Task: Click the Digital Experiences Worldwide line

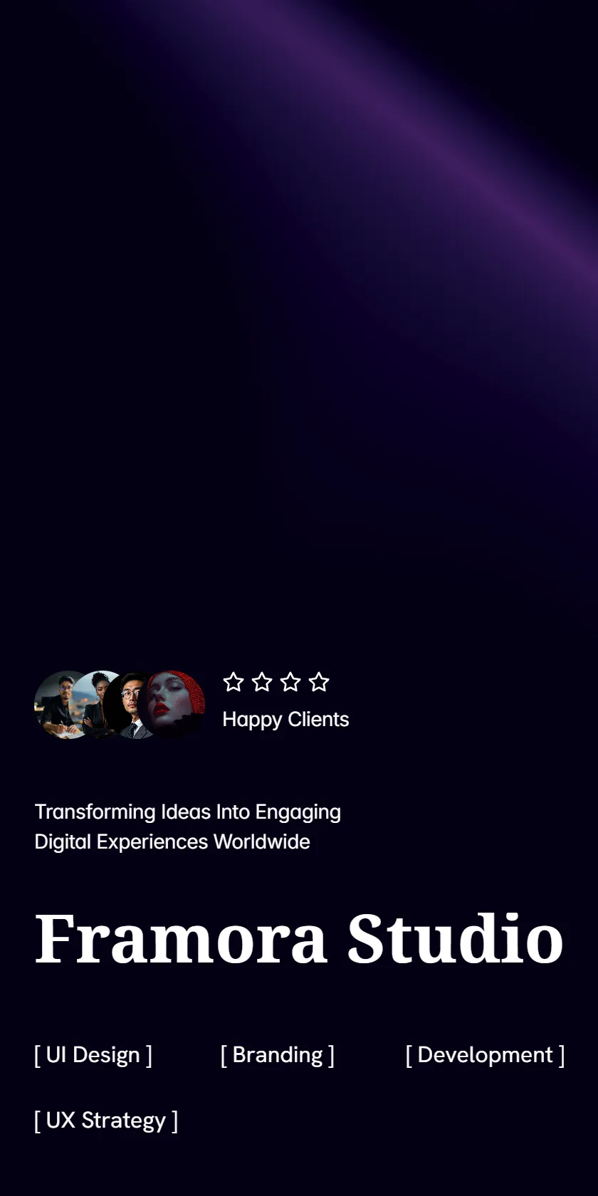Action: pos(172,842)
